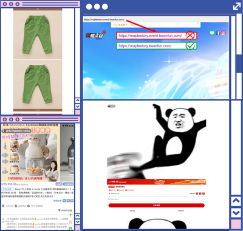Click the top green sweatpants photo

pyautogui.click(x=38, y=35)
